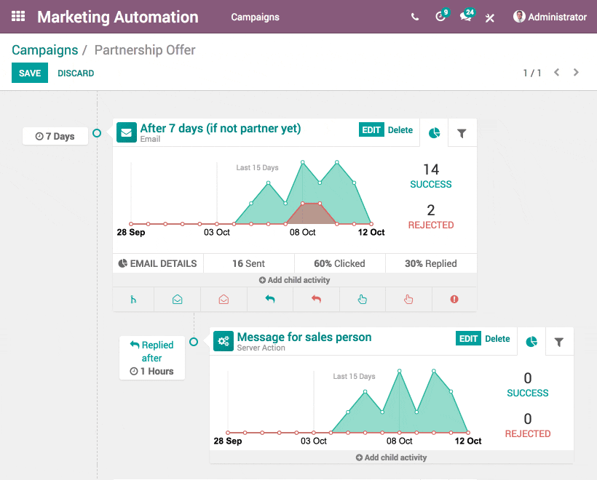This screenshot has width=597, height=480.
Task: Add red 'not clicked' hand pointer icon
Action: tap(408, 299)
